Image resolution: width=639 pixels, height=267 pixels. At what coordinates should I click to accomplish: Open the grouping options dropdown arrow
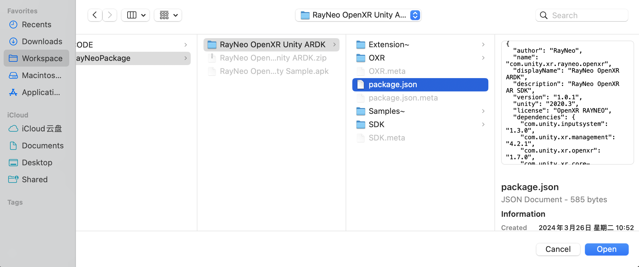(x=176, y=15)
